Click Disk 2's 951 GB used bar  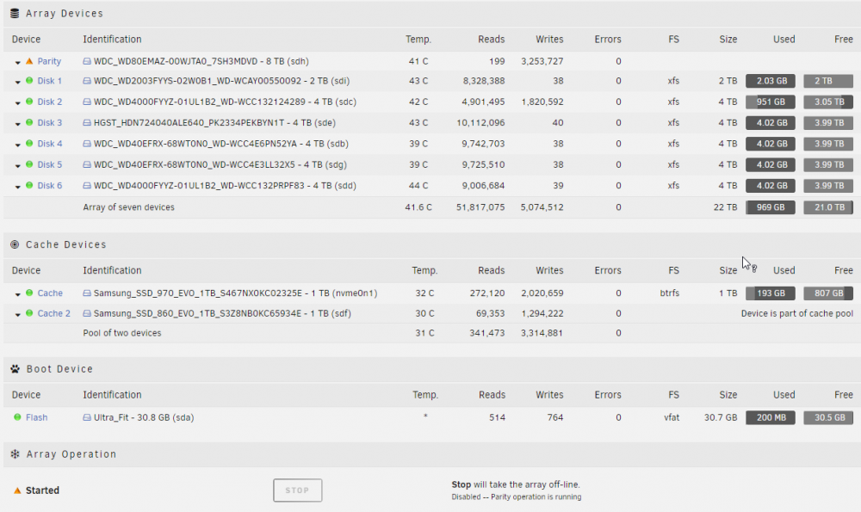(x=771, y=102)
